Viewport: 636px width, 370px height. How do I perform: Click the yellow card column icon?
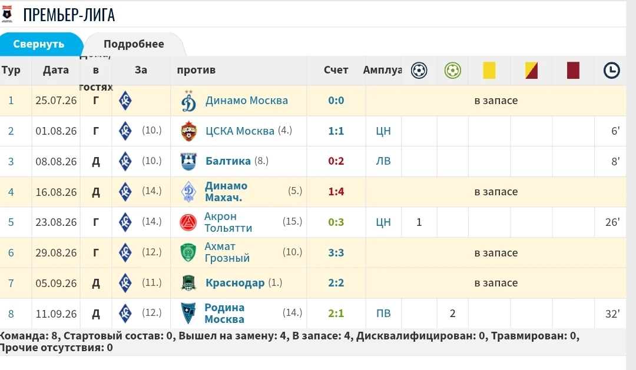click(x=489, y=70)
